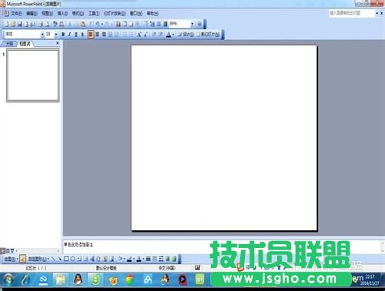Click the help question search box
Viewport: 385px width, 291px height.
point(352,13)
